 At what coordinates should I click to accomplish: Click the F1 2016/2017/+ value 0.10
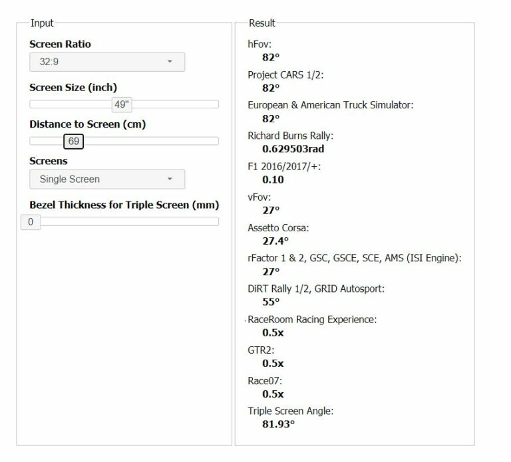273,179
